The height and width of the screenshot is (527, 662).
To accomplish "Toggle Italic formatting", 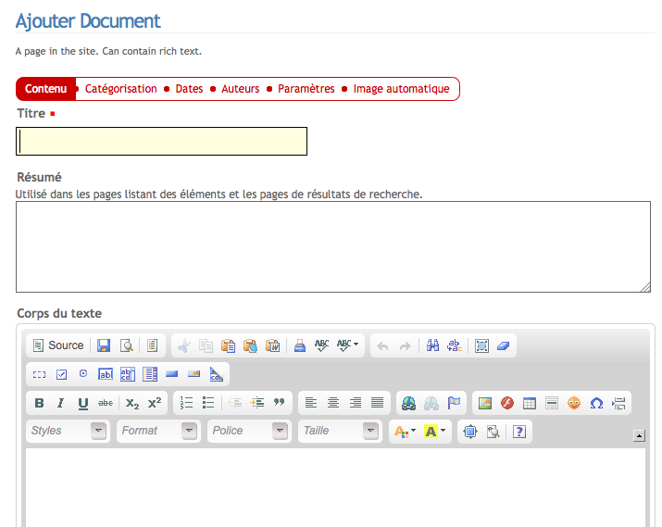I will tap(61, 403).
